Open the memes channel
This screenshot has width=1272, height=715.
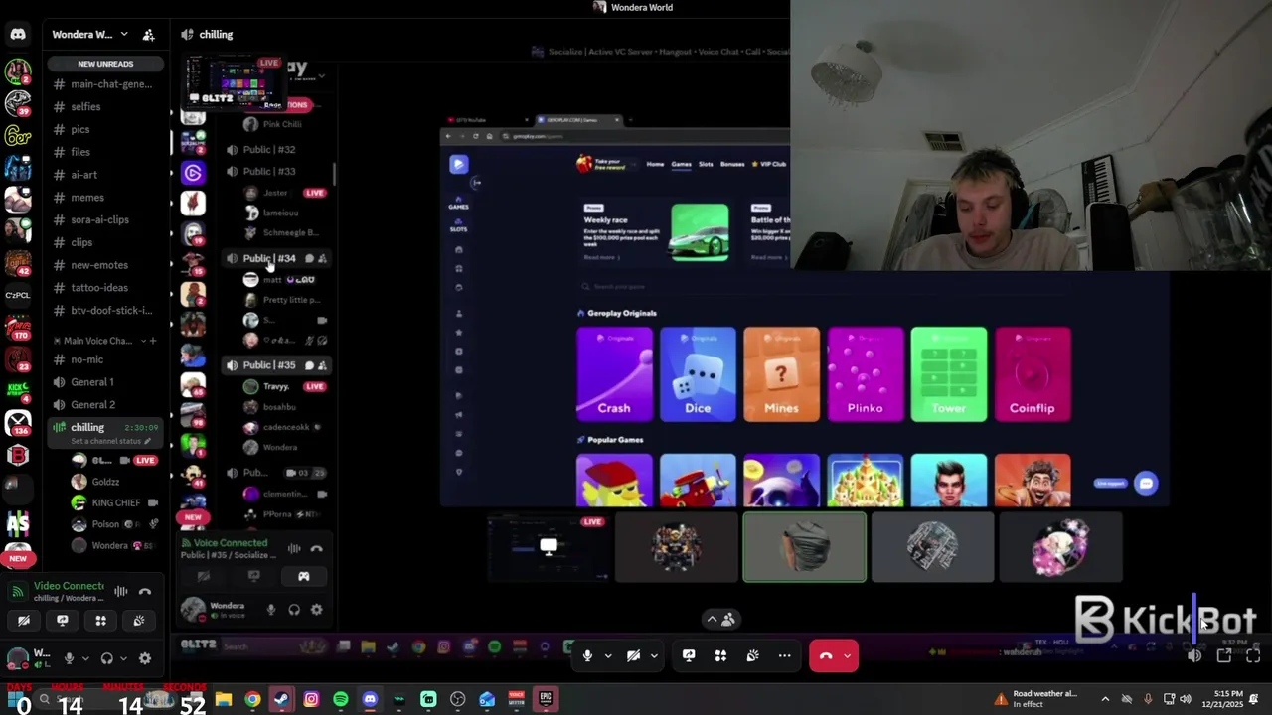105,198
